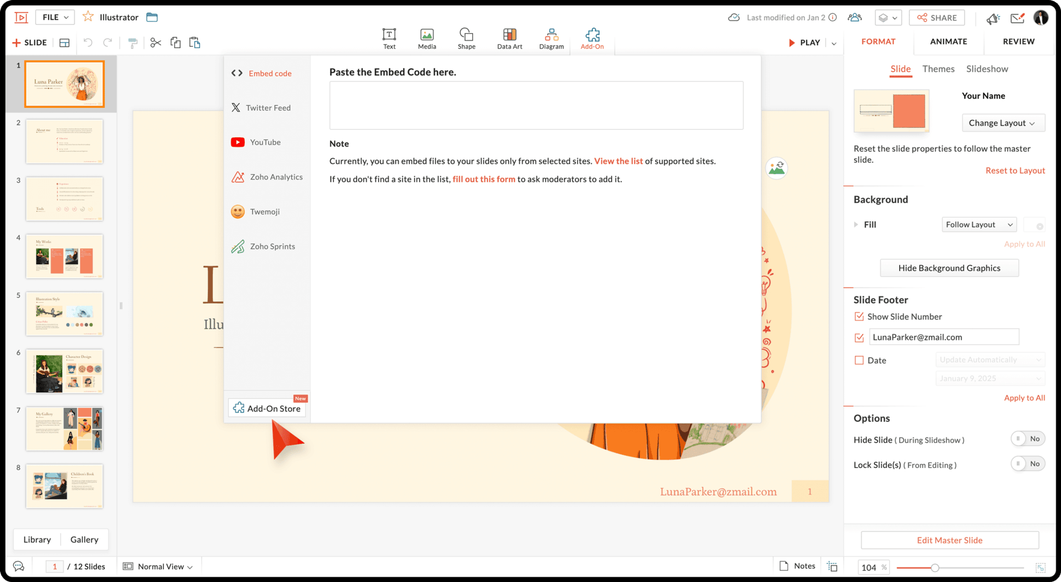Switch to the FORMAT tab
The width and height of the screenshot is (1061, 582).
[x=878, y=41]
